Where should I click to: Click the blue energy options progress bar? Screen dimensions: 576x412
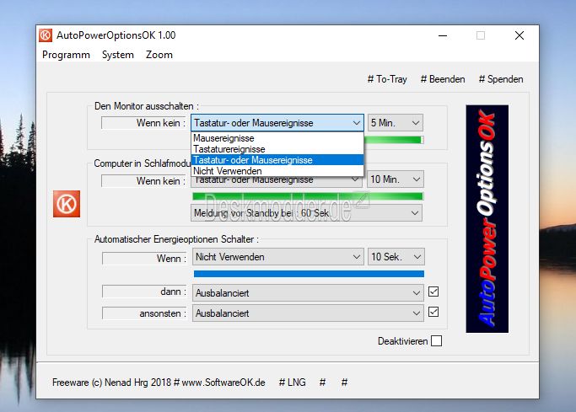pos(309,274)
